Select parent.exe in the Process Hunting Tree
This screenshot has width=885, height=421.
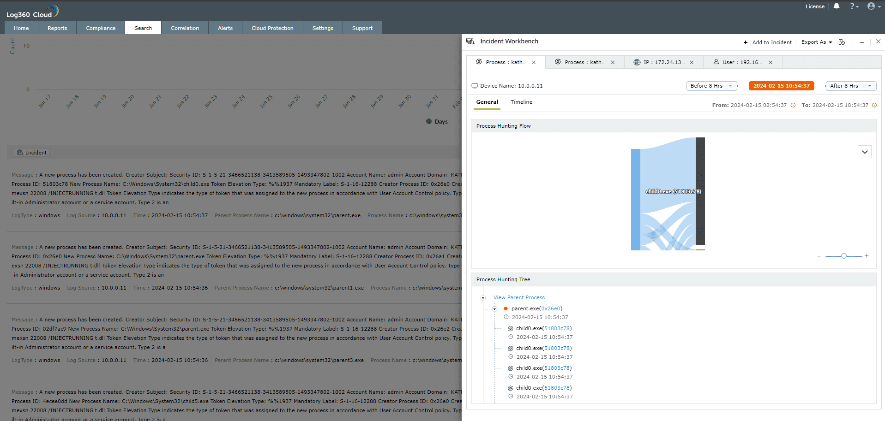pos(525,308)
